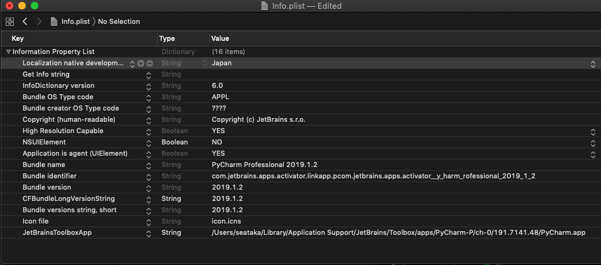The height and width of the screenshot is (265, 601).
Task: Open key stepper for Application is agent (UIElement)
Action: [149, 154]
